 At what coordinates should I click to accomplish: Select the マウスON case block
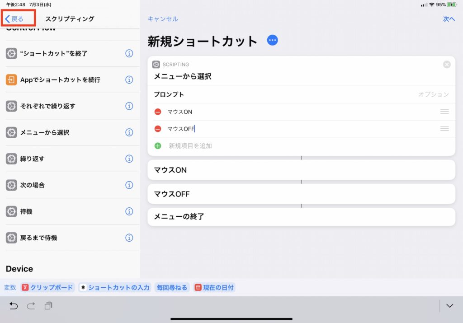pos(301,170)
